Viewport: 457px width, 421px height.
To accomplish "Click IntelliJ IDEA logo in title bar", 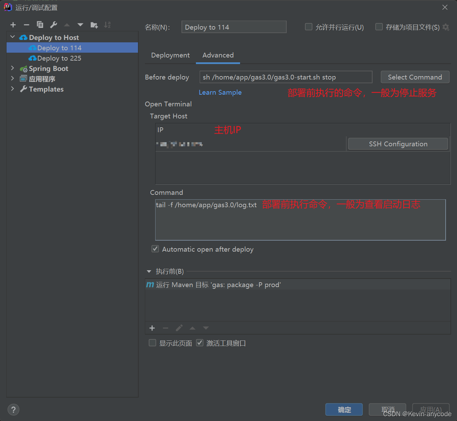I will [8, 7].
